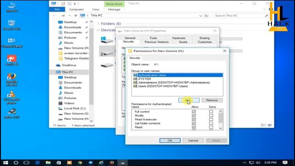Toggle Allow for List folder contents
This screenshot has width=295, height=166.
pyautogui.click(x=194, y=123)
